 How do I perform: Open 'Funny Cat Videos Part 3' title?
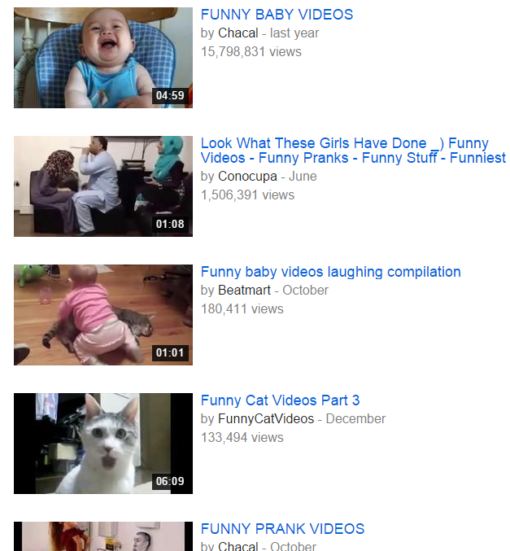(280, 400)
